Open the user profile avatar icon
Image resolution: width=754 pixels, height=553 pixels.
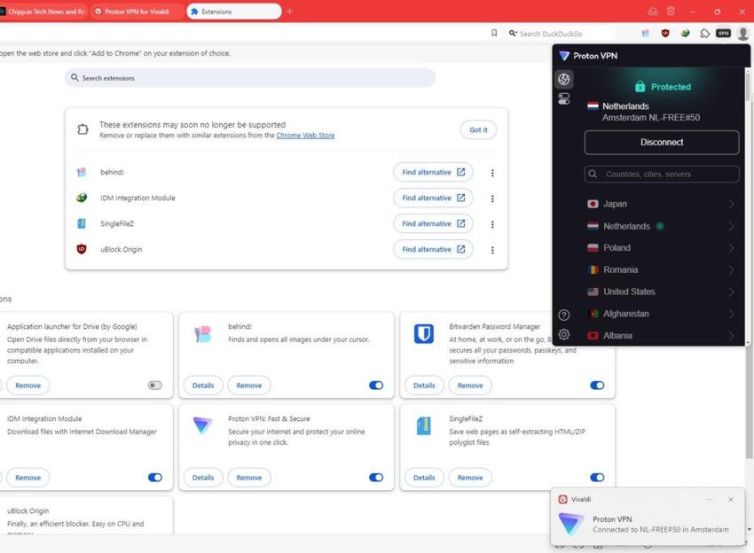[x=743, y=33]
